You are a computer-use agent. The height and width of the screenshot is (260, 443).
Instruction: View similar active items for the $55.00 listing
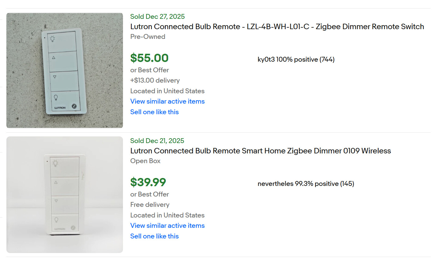pyautogui.click(x=167, y=101)
